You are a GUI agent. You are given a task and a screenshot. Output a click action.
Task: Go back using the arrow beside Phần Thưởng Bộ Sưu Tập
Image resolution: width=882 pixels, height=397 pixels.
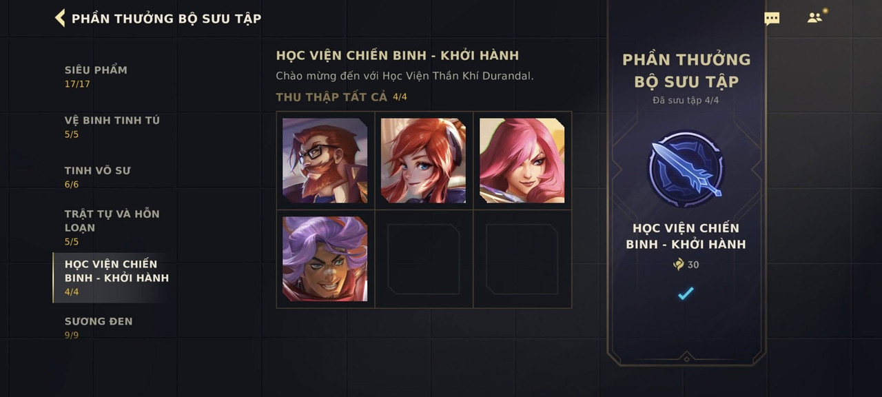coord(60,18)
